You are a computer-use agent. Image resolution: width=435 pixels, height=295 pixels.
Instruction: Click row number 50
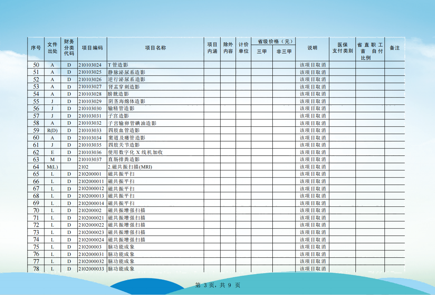tap(36, 65)
